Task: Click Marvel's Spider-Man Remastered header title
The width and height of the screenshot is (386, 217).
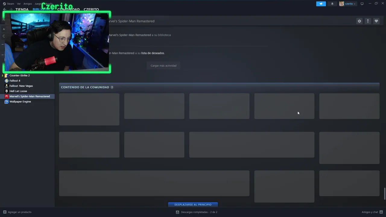Action: tap(131, 21)
